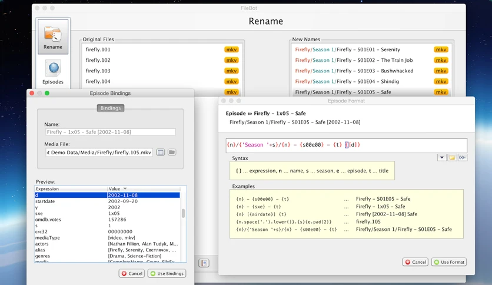Image resolution: width=492 pixels, height=285 pixels.
Task: Select the S01E05 - Safe new name
Action: [x=371, y=92]
